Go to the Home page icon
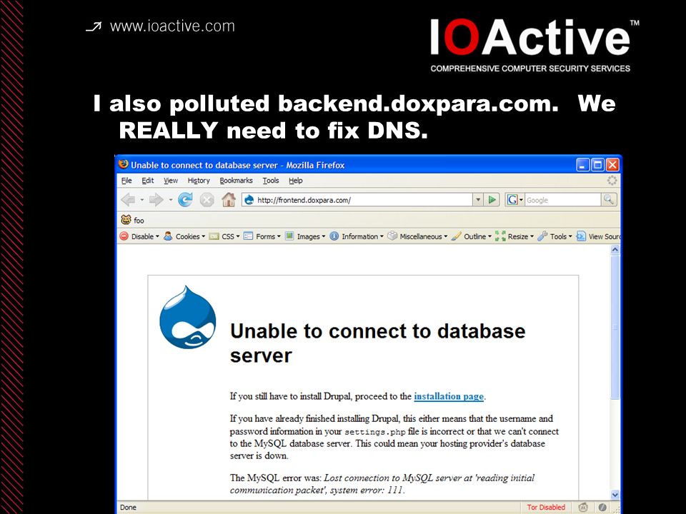The image size is (686, 514). (x=229, y=200)
